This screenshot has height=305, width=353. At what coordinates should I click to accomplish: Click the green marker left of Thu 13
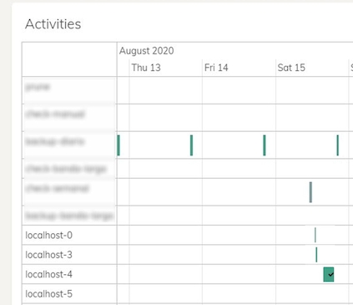coord(119,145)
